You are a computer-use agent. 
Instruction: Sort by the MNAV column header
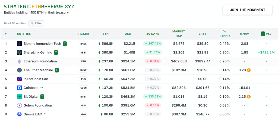pos(245,34)
